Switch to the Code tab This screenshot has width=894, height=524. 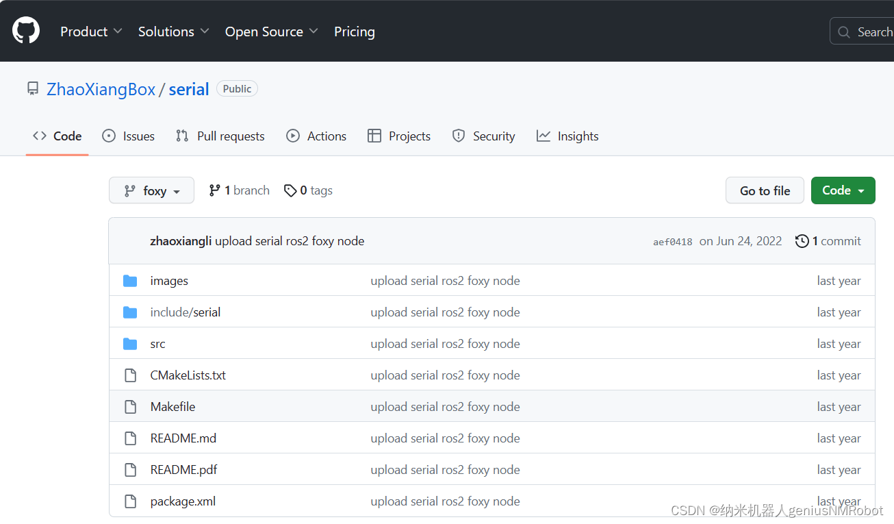coord(58,136)
